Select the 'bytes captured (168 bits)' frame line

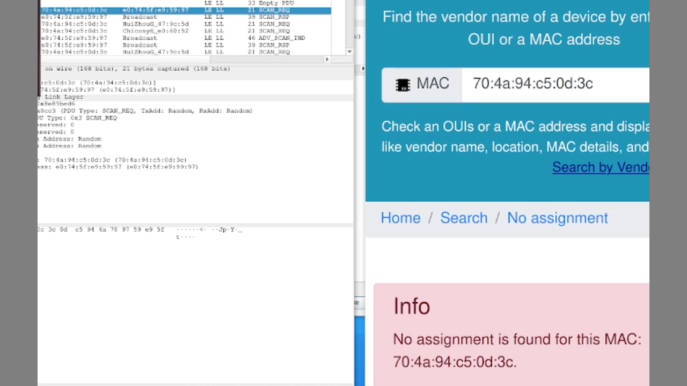tap(137, 69)
